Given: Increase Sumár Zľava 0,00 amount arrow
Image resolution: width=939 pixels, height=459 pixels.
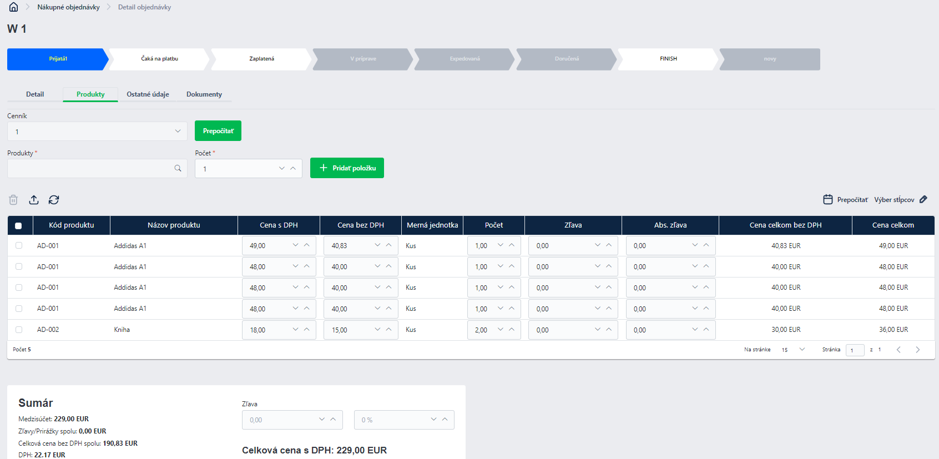Looking at the screenshot, I should (333, 420).
